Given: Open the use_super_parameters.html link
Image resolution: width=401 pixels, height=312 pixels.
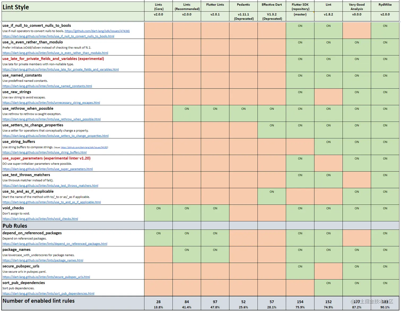Looking at the screenshot, I should [x=47, y=169].
